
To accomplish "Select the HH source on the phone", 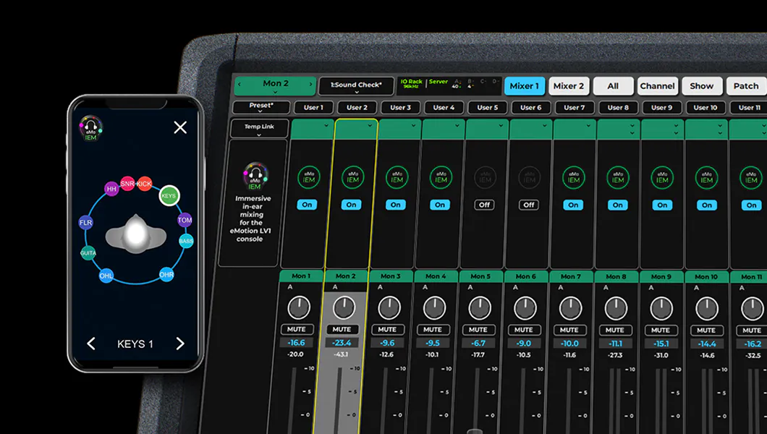I will (x=111, y=189).
